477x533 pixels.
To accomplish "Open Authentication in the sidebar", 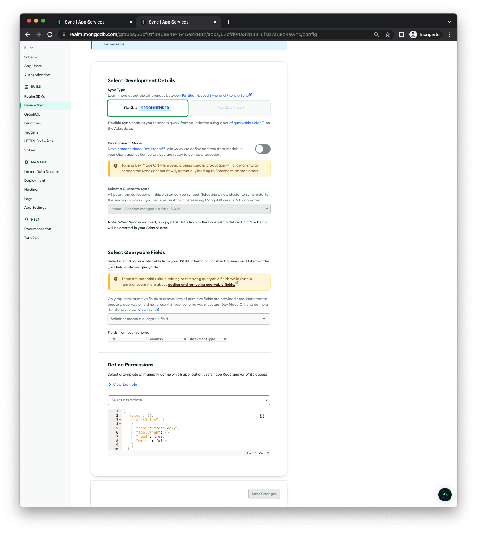I will click(x=37, y=75).
